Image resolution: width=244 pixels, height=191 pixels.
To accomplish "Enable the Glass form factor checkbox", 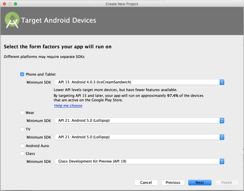I will (22, 153).
